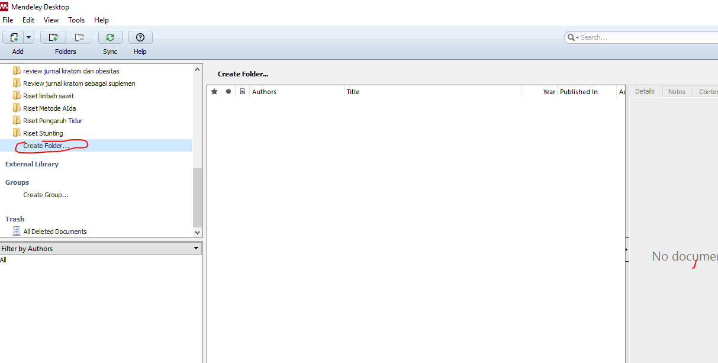Screen dimensions: 718x363
Task: Sort by the document file icon column
Action: coord(243,92)
